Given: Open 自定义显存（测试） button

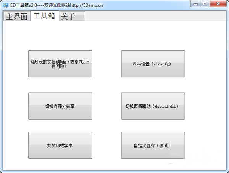Looking at the screenshot, I should coord(153,145).
